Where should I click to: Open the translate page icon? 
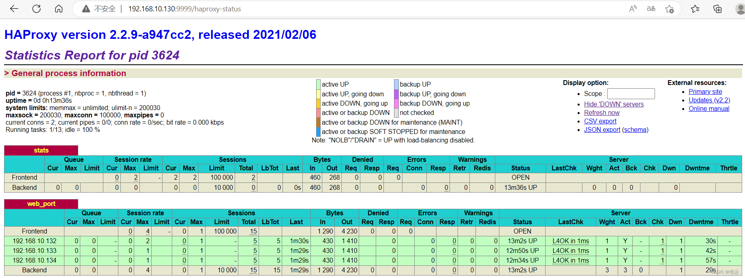point(651,8)
